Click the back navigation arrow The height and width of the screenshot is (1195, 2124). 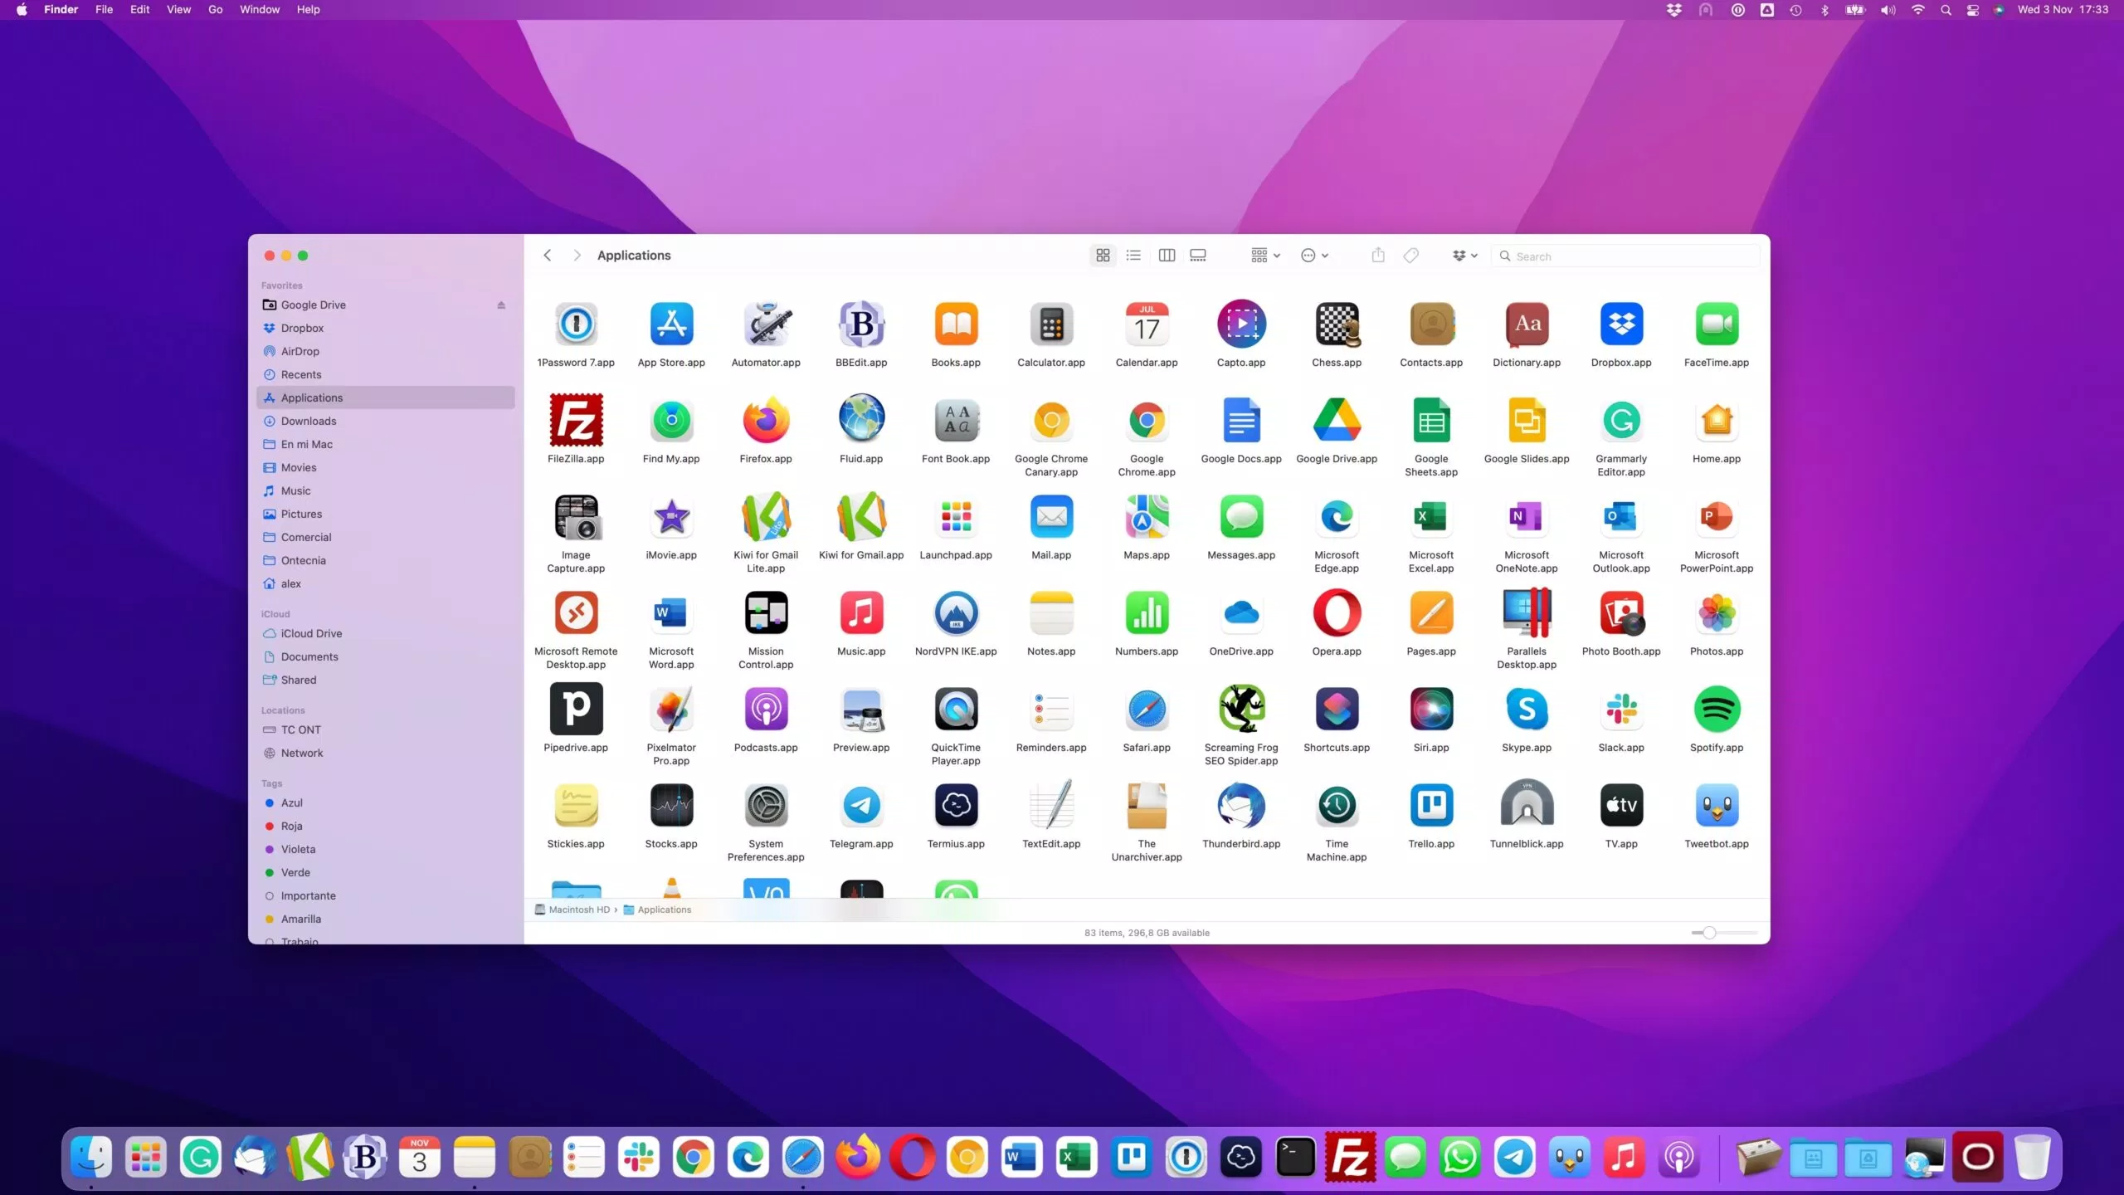tap(547, 254)
